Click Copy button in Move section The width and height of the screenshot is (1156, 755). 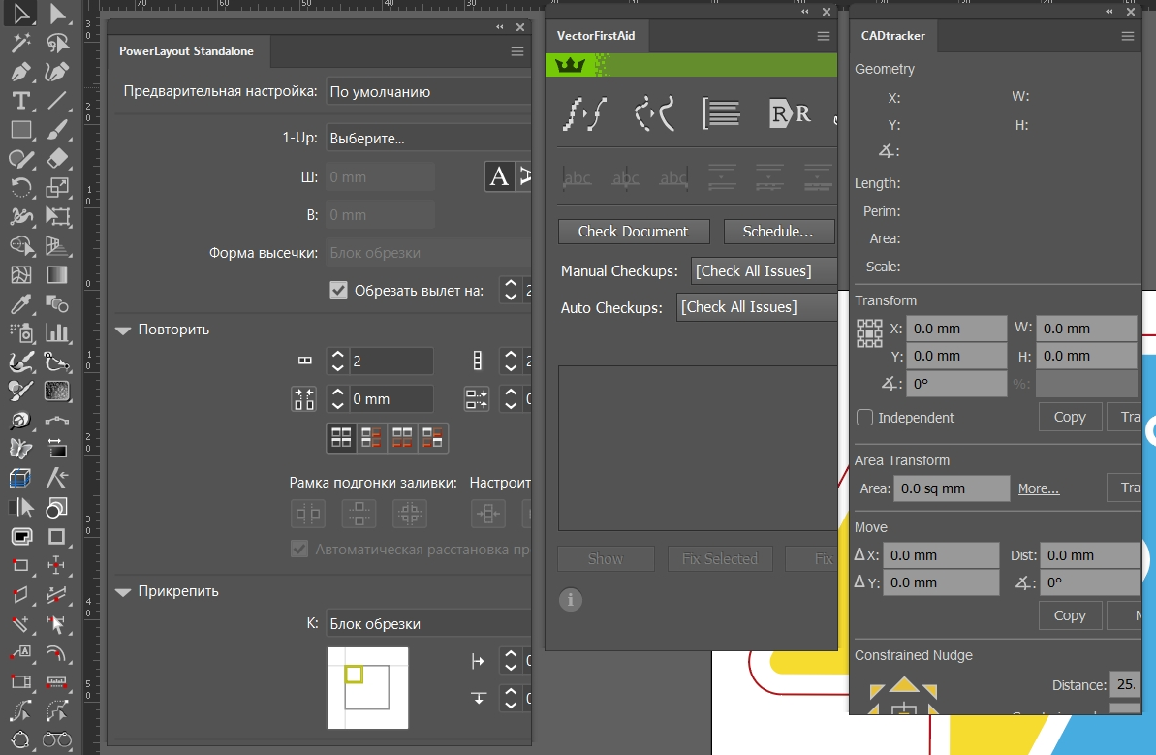(1070, 615)
